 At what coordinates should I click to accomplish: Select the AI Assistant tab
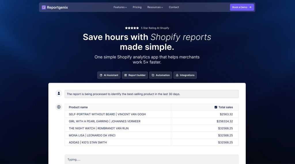coord(109,75)
